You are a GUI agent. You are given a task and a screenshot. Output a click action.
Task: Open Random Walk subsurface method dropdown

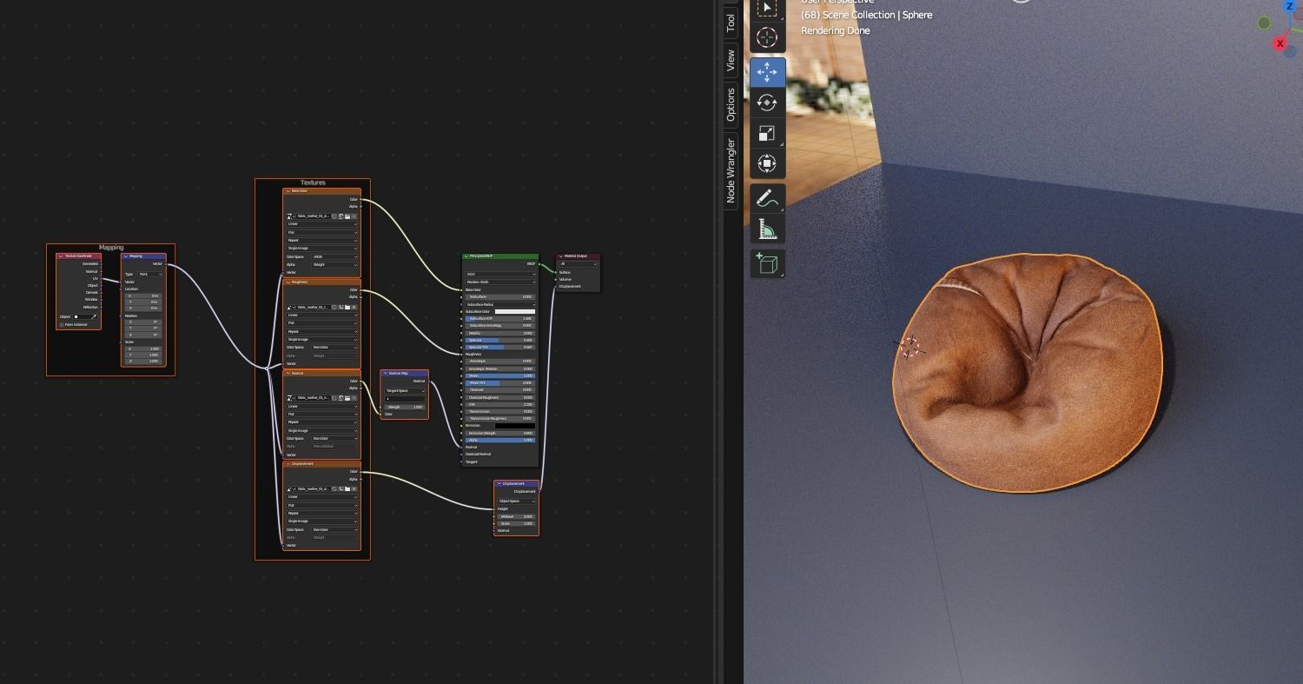(x=500, y=282)
